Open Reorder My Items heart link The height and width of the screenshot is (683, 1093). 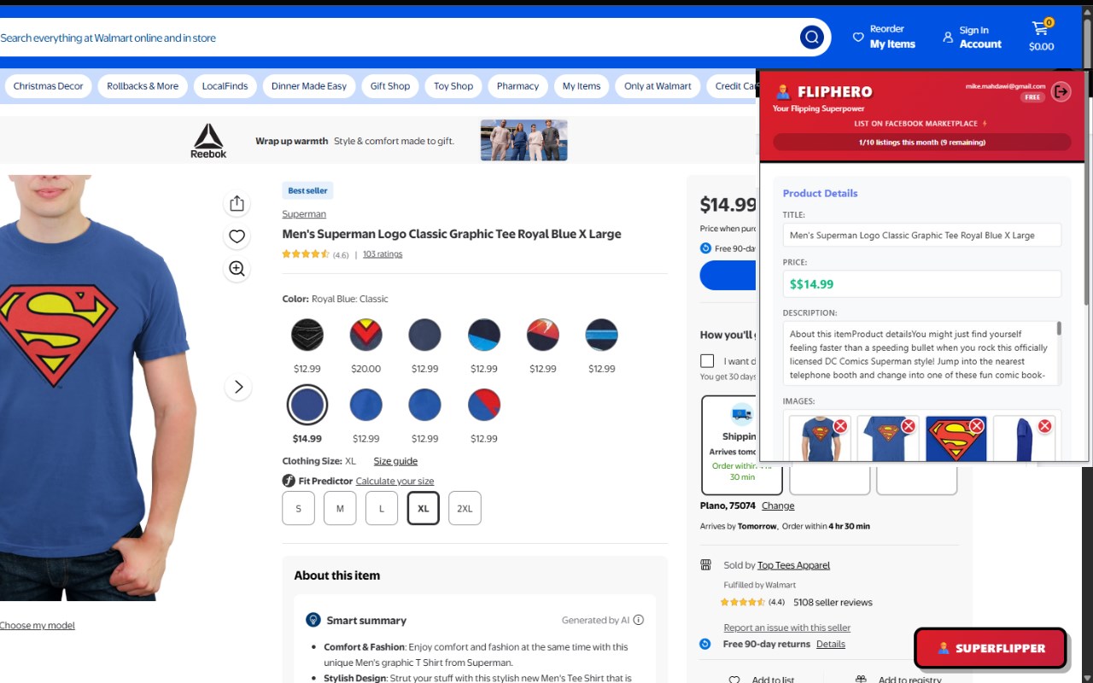tap(884, 37)
